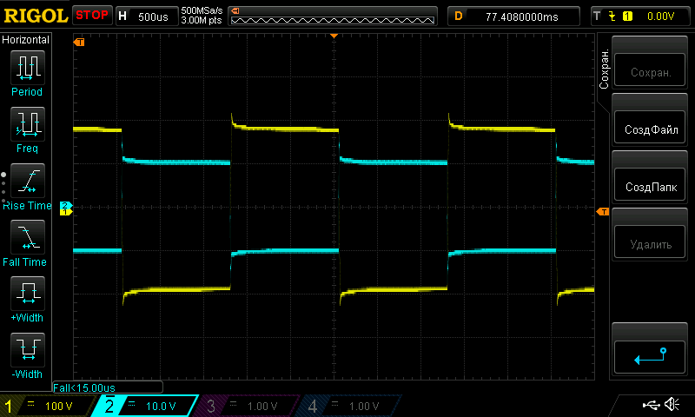695x417 pixels.
Task: Click the D 77.4080000ms delay field
Action: (513, 17)
